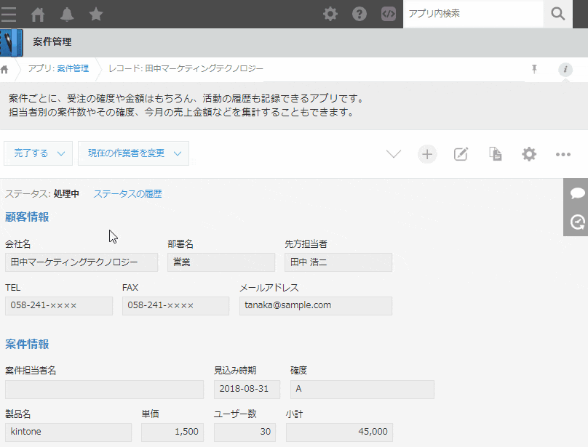Open 現在の作業者を変更 dropdown
This screenshot has width=588, height=447.
(133, 153)
